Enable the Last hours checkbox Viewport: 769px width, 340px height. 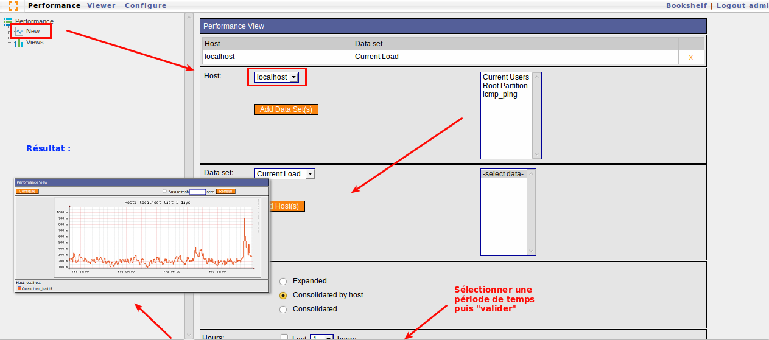pos(284,338)
